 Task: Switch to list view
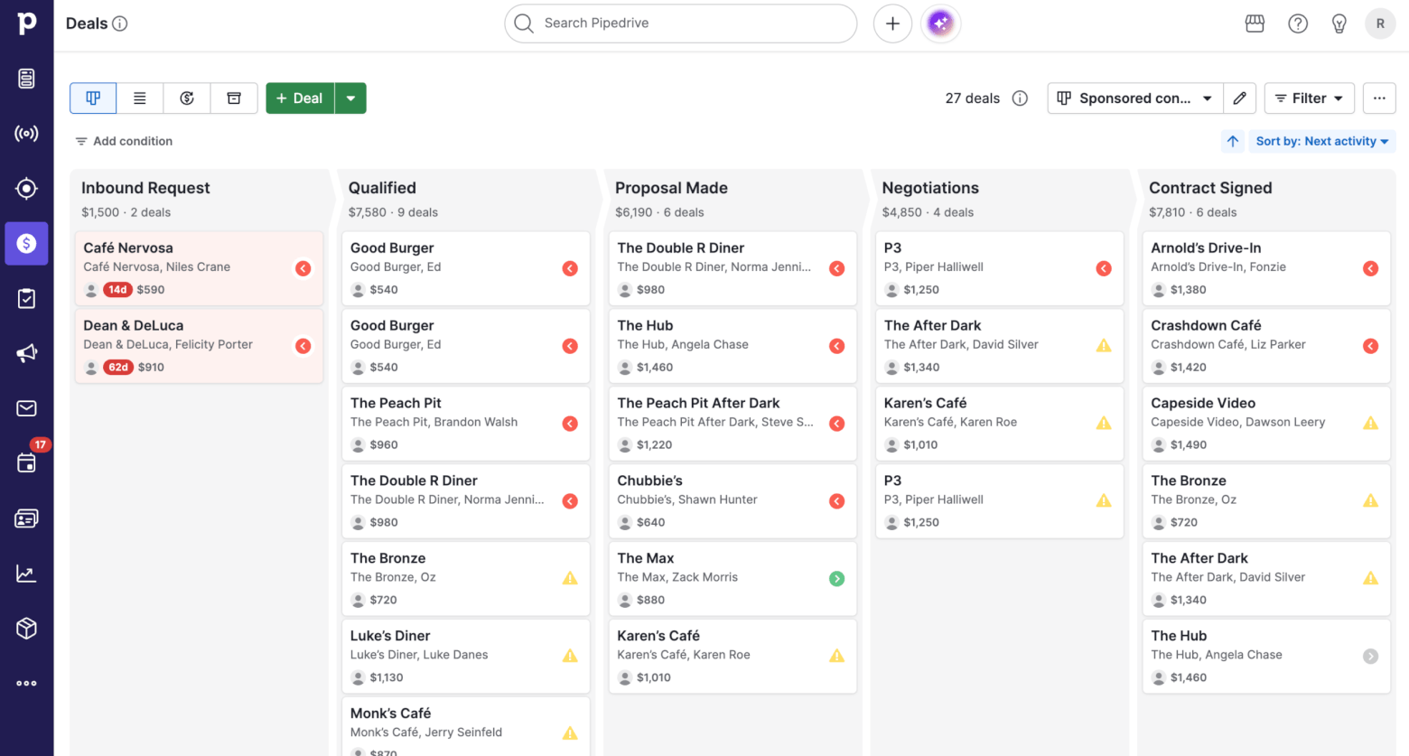click(140, 98)
